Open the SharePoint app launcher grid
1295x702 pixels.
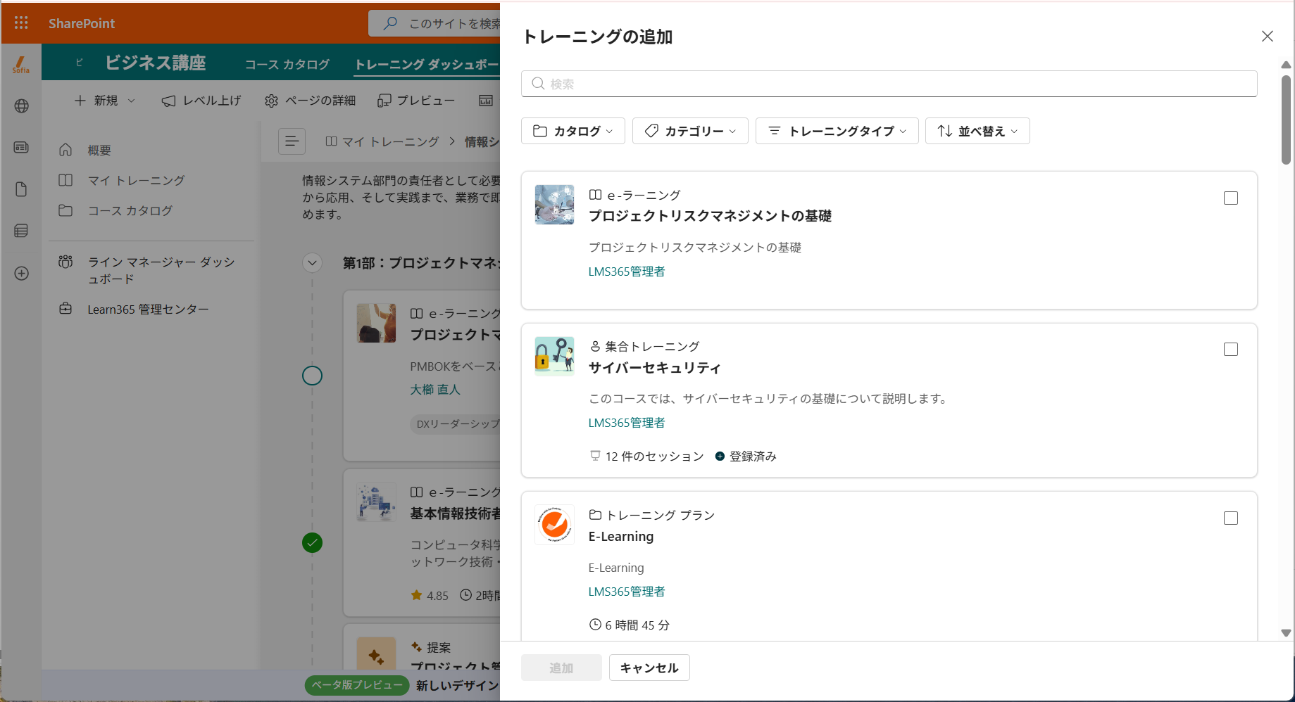21,23
